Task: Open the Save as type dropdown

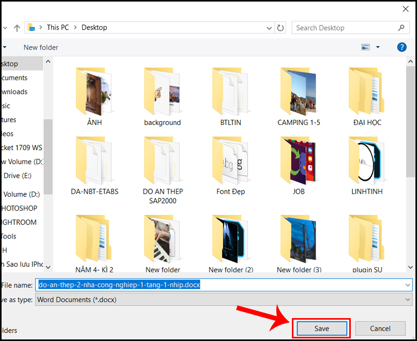Action: coord(409,299)
